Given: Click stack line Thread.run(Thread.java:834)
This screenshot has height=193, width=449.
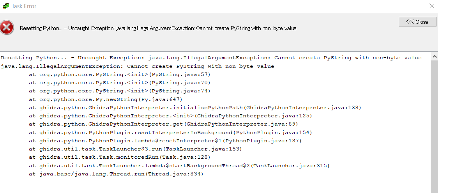Looking at the screenshot, I should point(116,174).
